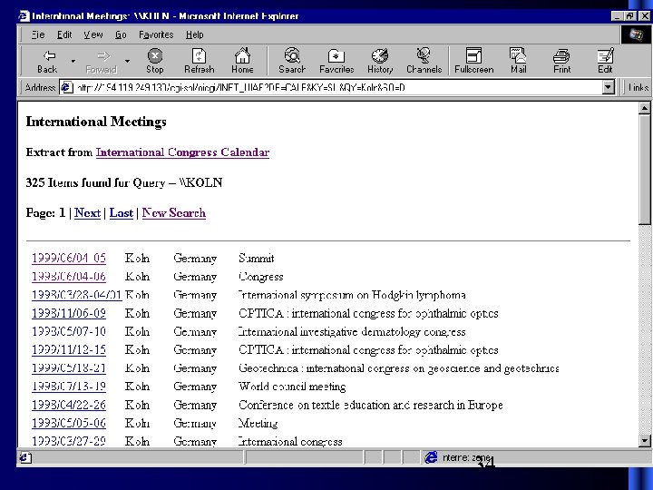Open the textile education conference date link
The width and height of the screenshot is (653, 490).
point(69,405)
